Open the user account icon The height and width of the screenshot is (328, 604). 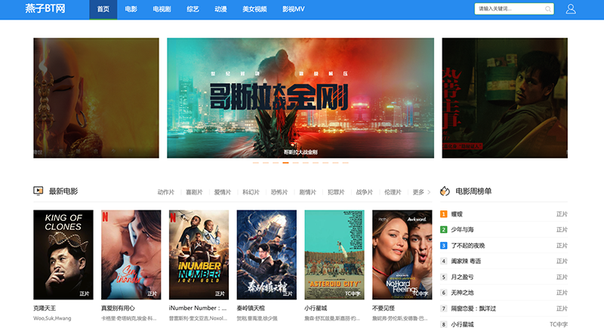click(571, 9)
